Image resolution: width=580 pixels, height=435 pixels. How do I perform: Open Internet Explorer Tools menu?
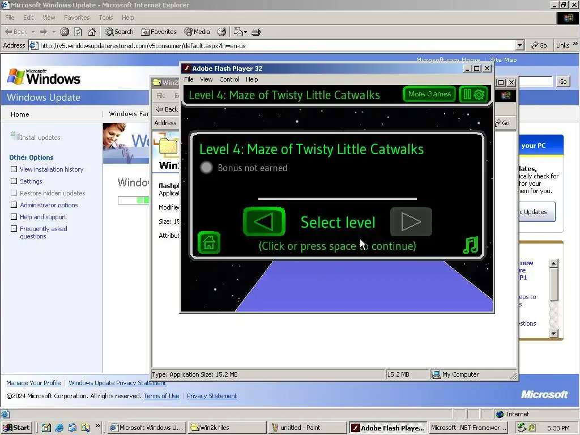106,18
